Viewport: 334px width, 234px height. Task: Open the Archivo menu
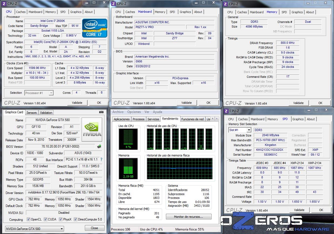pyautogui.click(x=118, y=112)
